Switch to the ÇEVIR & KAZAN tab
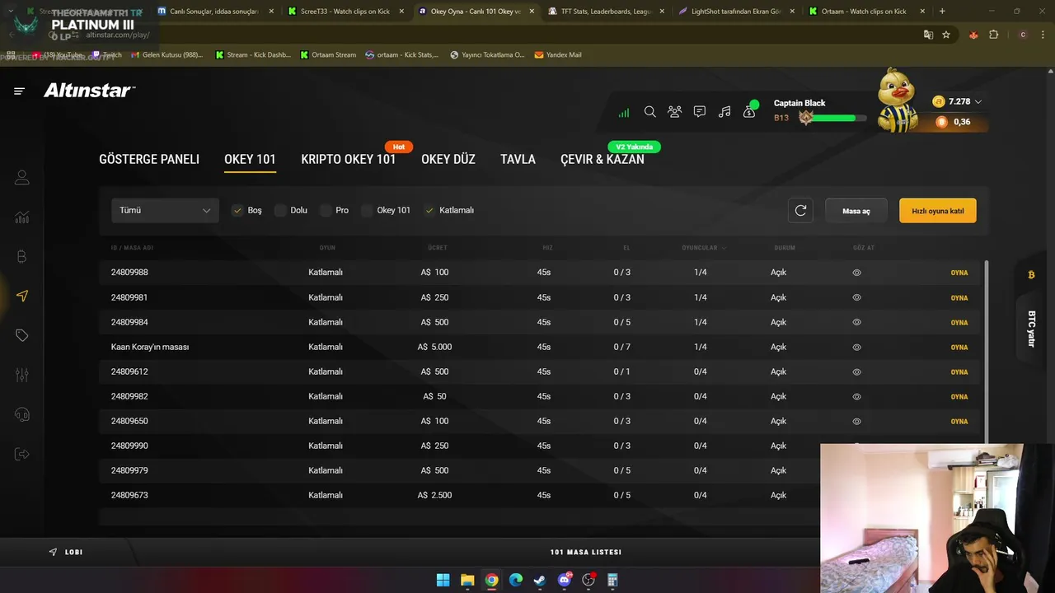This screenshot has width=1055, height=593. point(603,159)
